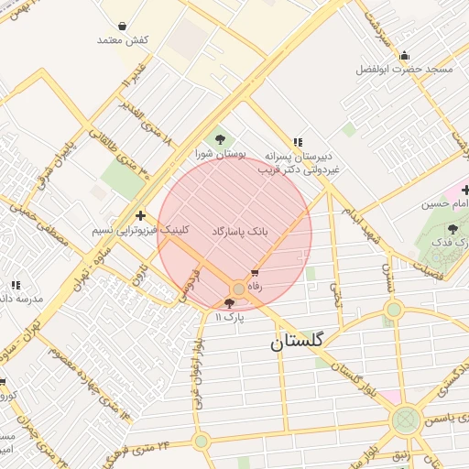Click the بلوار گلستان street label
The image size is (469, 469).
pos(354,379)
